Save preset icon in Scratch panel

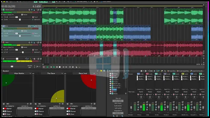(104, 71)
